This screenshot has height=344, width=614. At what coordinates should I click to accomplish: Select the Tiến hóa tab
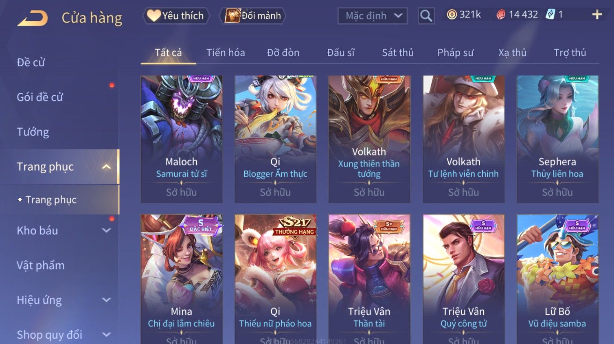pyautogui.click(x=226, y=53)
